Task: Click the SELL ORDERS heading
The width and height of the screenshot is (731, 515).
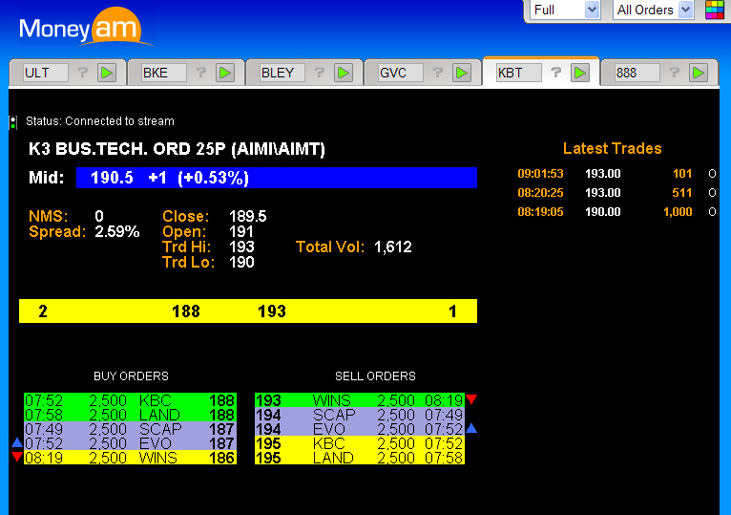Action: click(x=375, y=376)
